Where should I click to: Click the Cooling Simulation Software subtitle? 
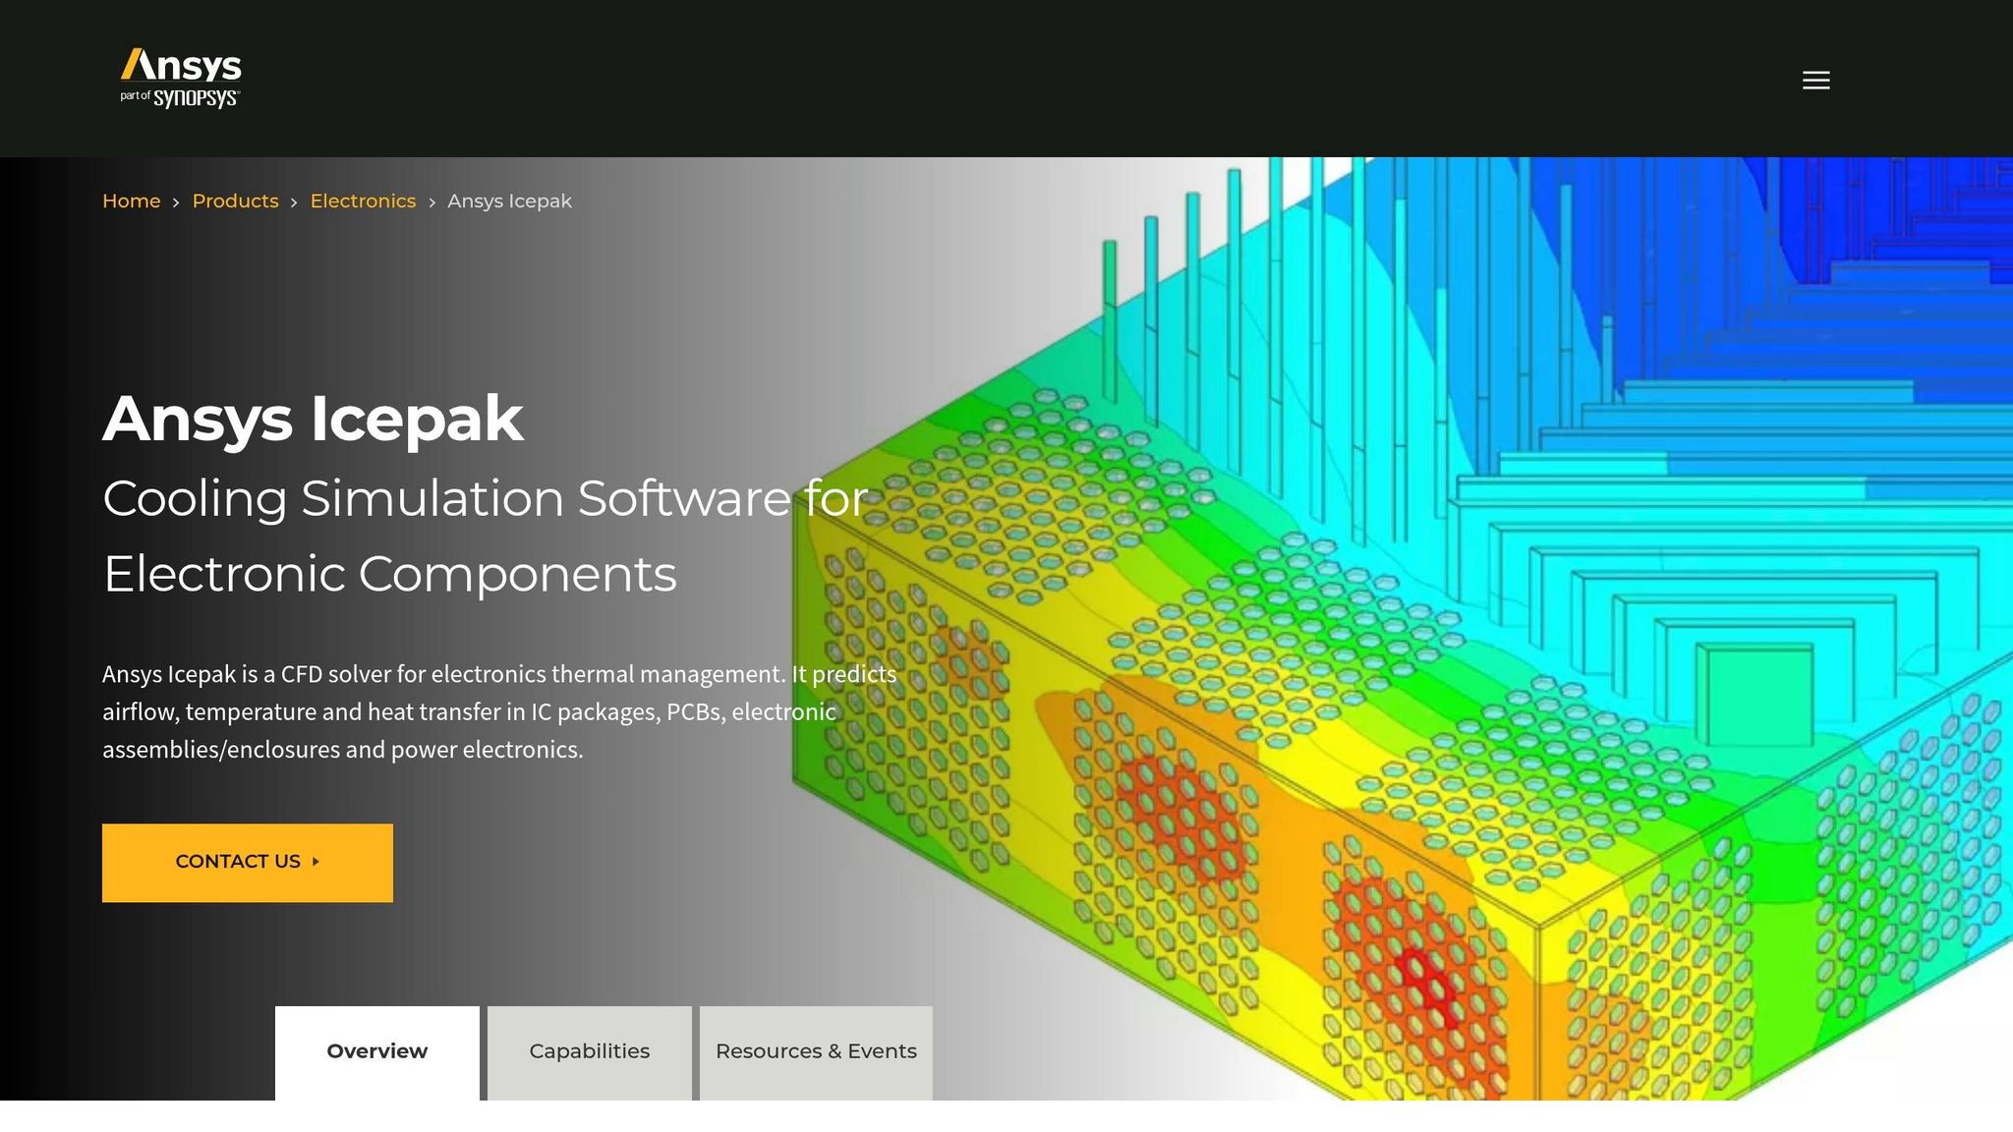(x=486, y=536)
